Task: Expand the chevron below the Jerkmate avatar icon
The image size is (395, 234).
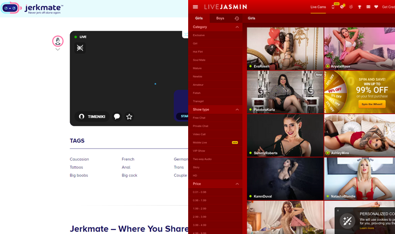Action: [58, 49]
